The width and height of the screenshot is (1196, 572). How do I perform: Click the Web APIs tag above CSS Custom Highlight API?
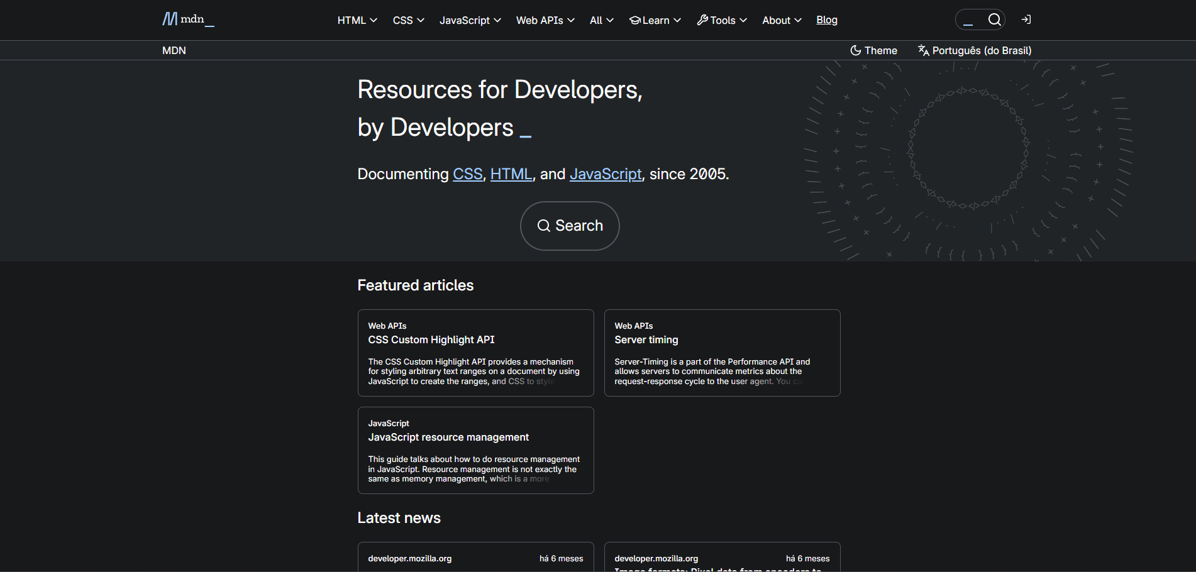[x=387, y=326]
